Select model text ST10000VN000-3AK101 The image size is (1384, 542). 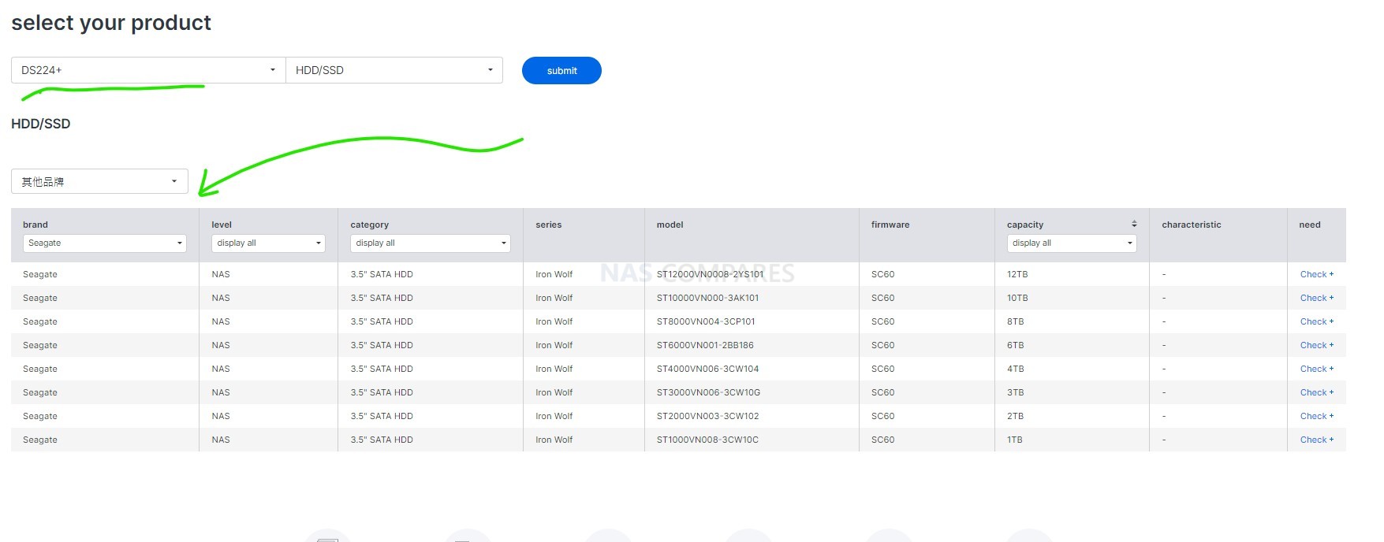[707, 298]
